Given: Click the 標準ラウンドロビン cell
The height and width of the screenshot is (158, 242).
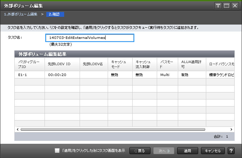Looking at the screenshot, I should click(220, 75).
